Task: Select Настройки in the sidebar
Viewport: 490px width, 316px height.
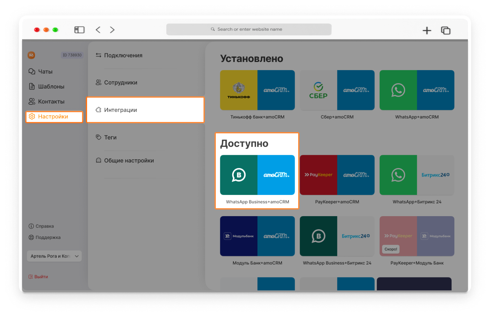Action: [x=54, y=117]
